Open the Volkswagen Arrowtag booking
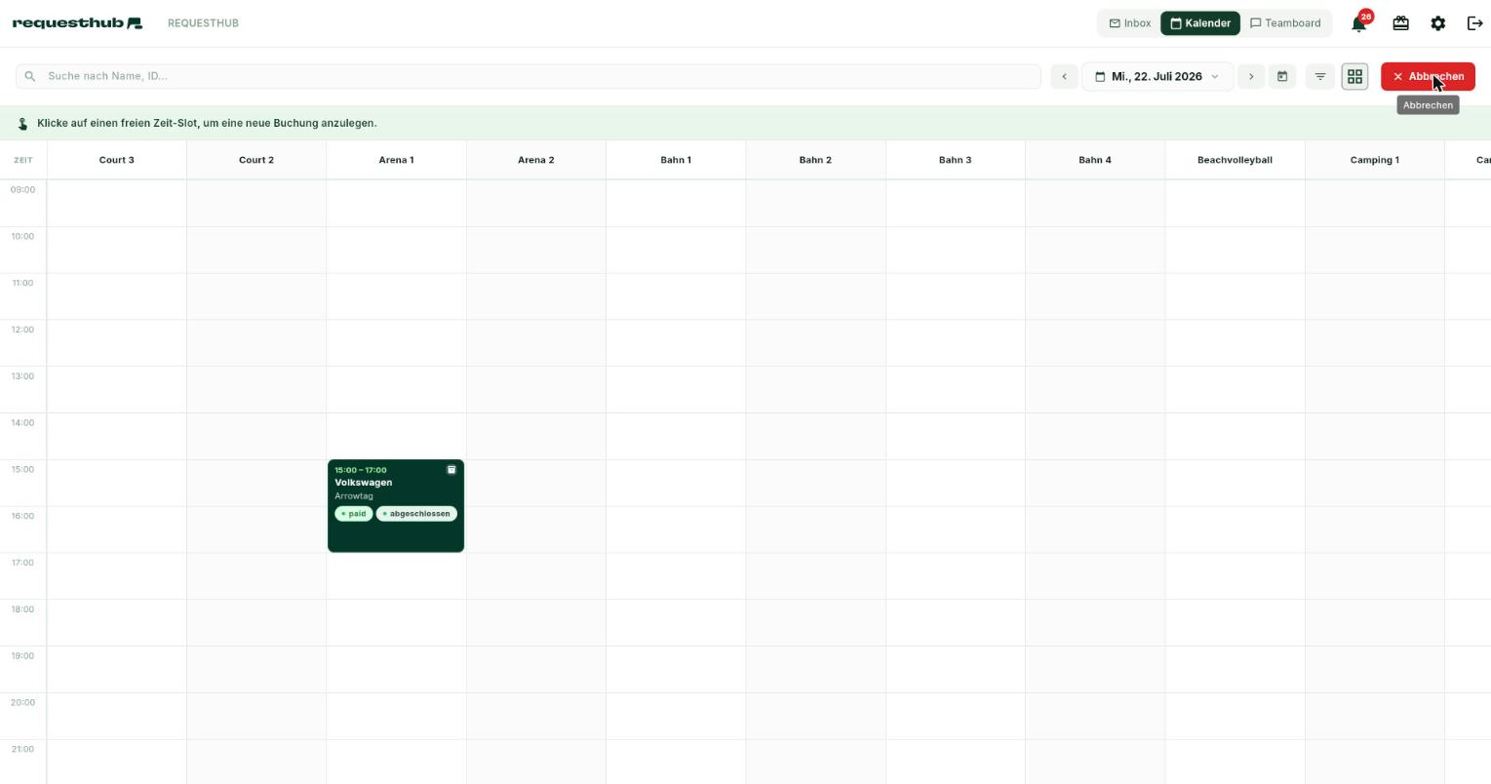Screen dimensions: 1491x784 pos(396,506)
